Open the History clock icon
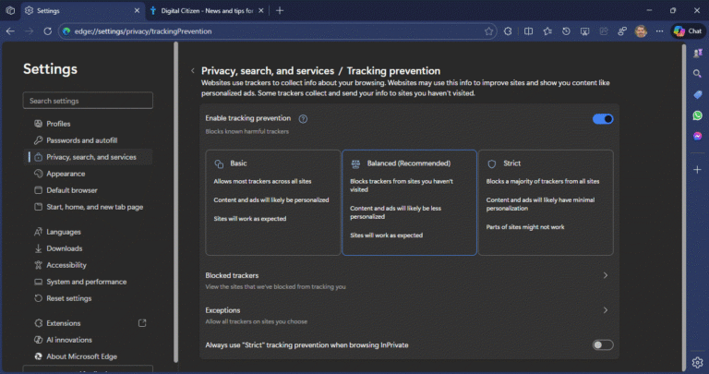 click(x=566, y=31)
